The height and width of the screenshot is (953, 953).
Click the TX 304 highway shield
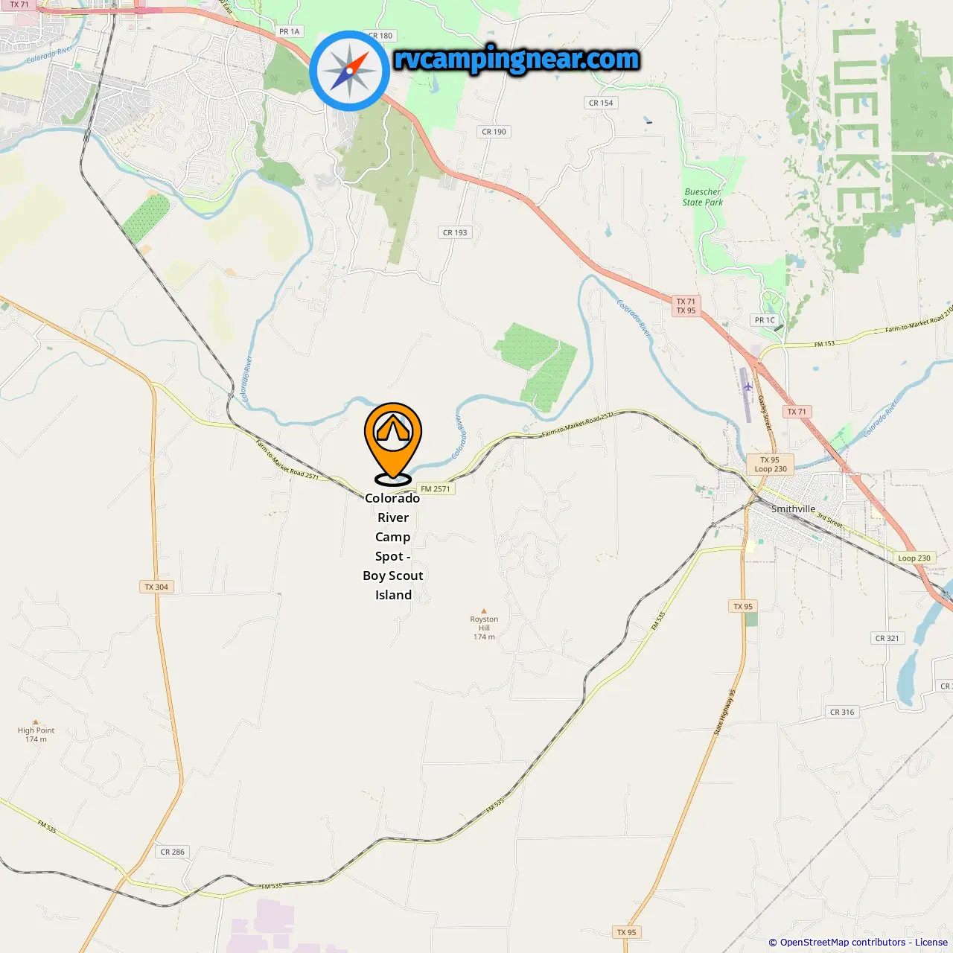click(156, 587)
